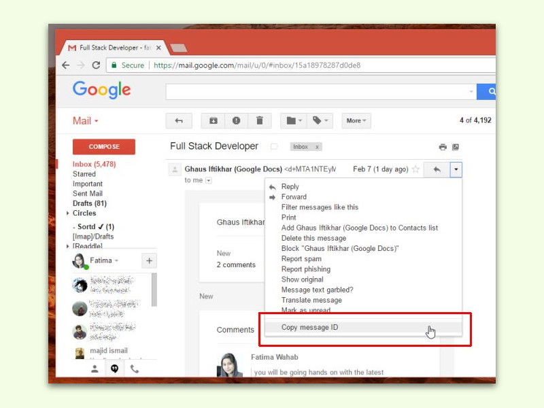Open the Labels tag icon dropdown

pos(320,121)
